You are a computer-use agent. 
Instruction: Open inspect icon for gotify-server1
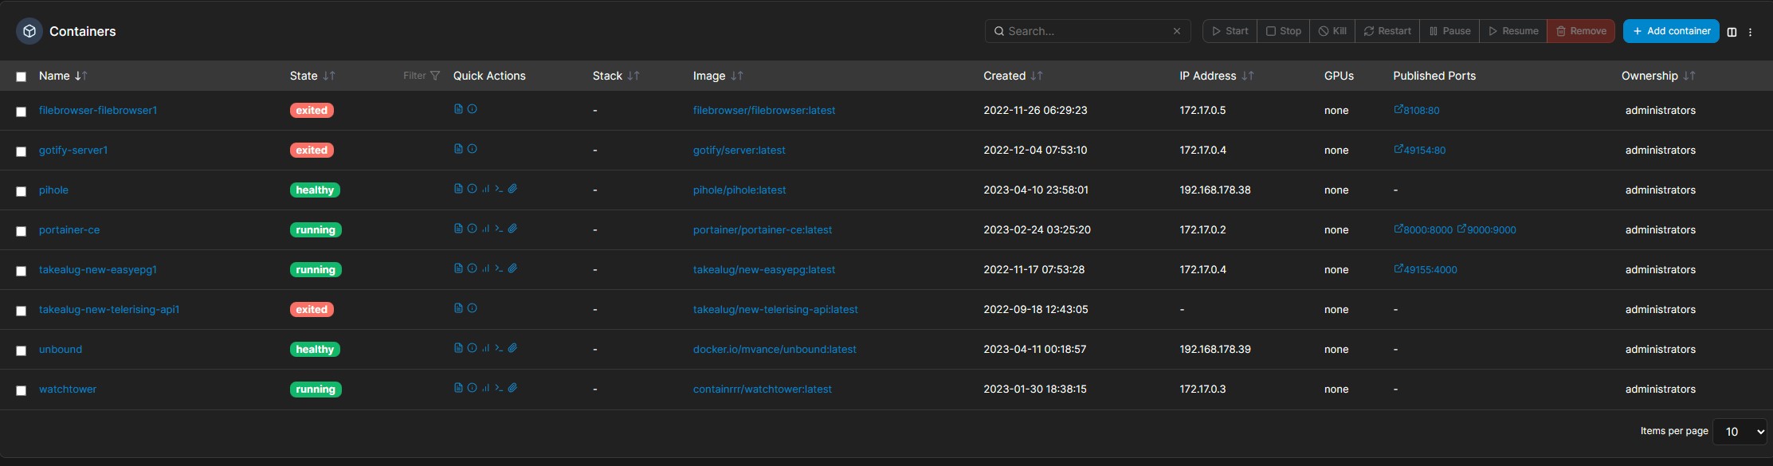click(x=472, y=149)
